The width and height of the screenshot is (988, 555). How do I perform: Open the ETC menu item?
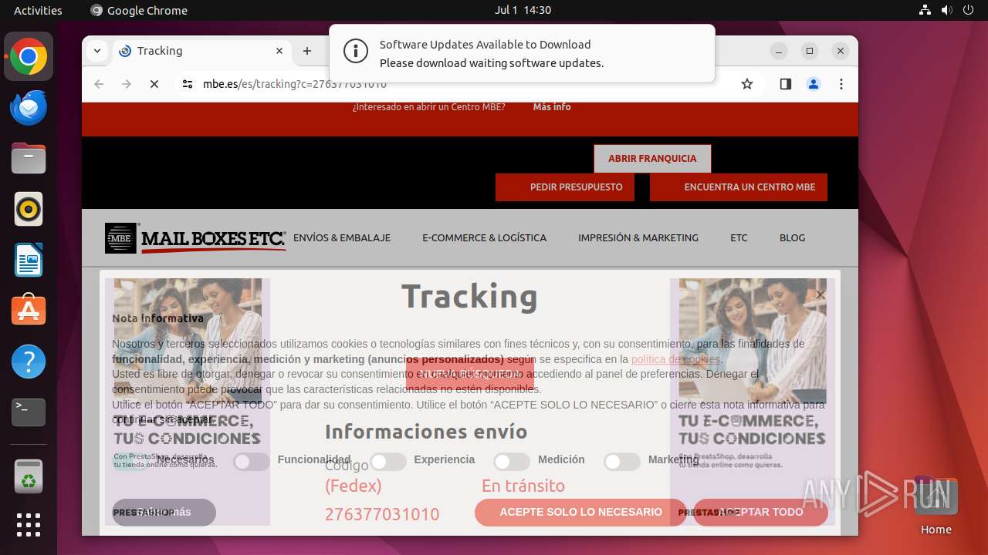pos(739,238)
